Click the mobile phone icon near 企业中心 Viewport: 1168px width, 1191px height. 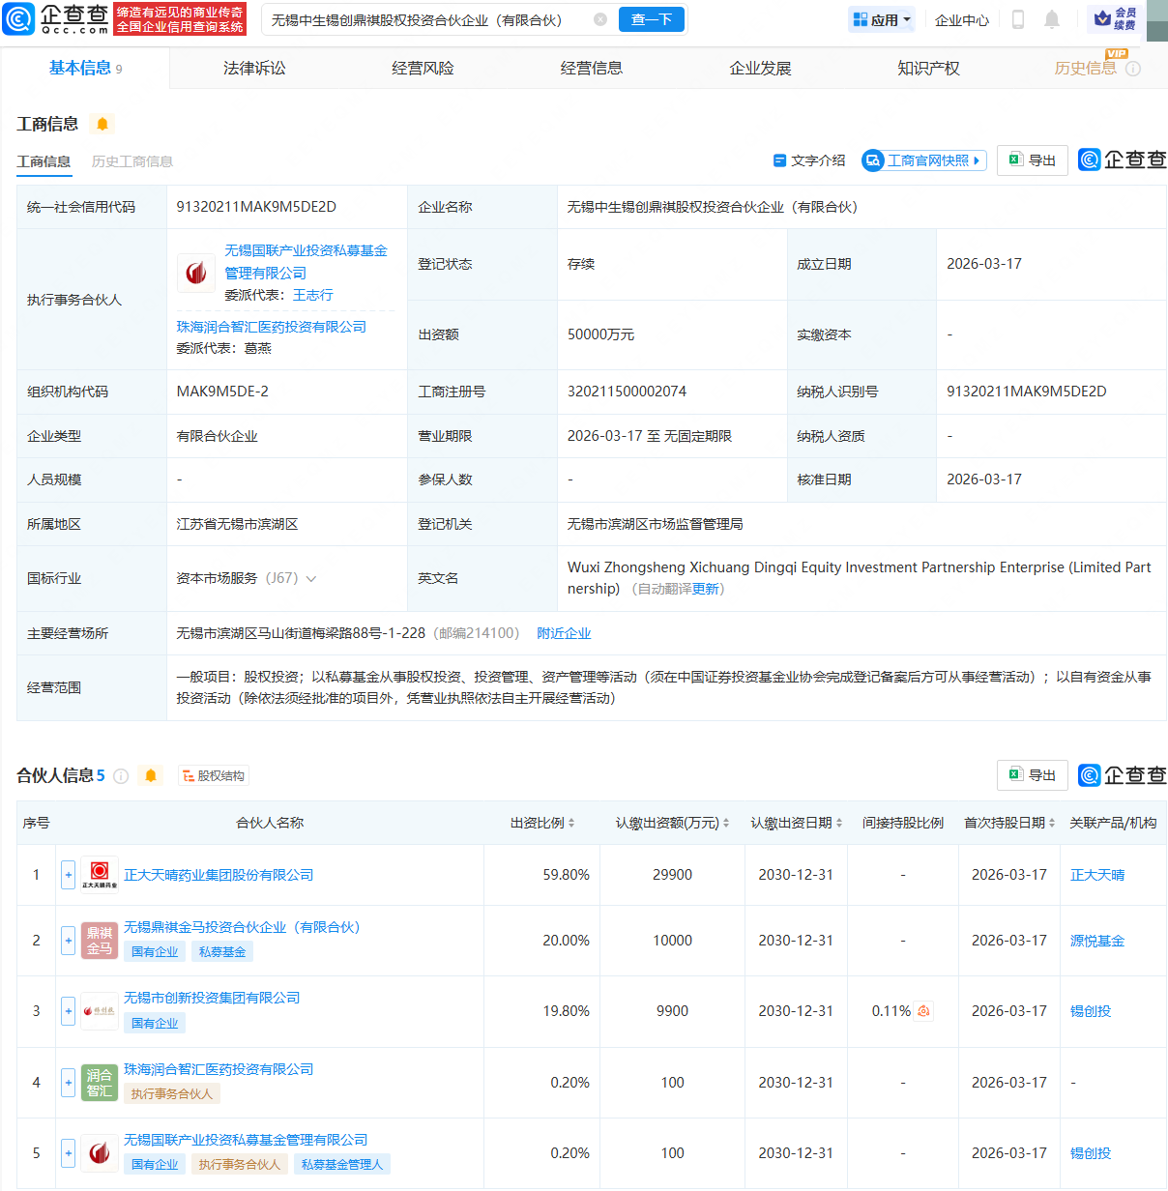[1017, 19]
